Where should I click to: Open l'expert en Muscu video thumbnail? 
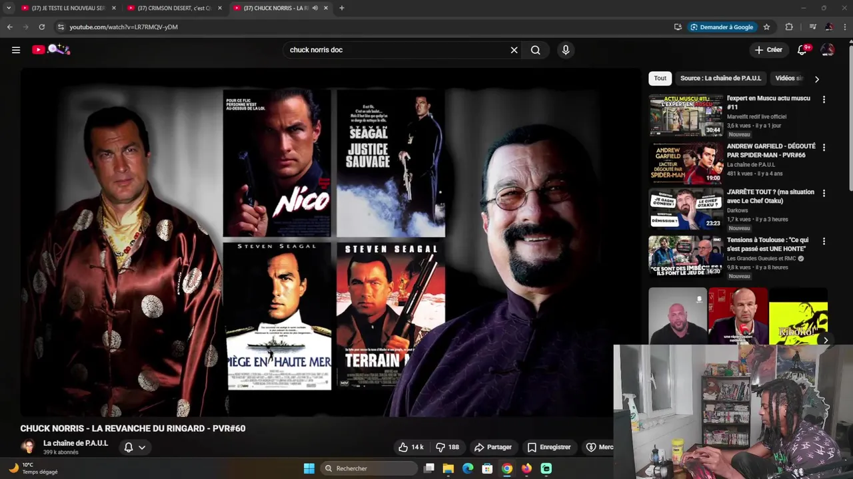coord(686,115)
